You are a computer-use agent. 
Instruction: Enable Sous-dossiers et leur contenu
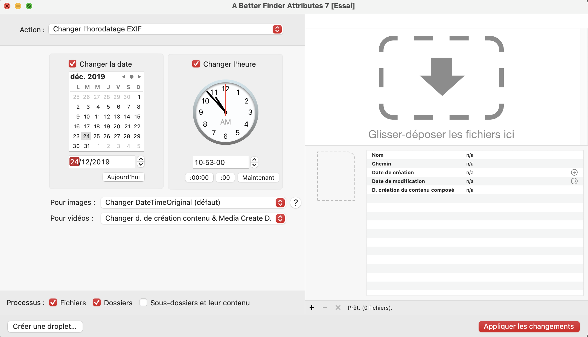(x=143, y=303)
